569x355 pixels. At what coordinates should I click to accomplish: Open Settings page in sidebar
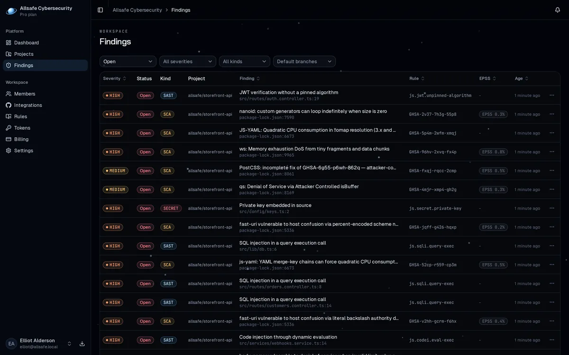pos(46,151)
